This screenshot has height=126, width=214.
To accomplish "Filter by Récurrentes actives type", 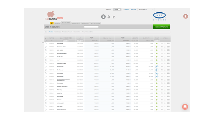I will coord(87,32).
